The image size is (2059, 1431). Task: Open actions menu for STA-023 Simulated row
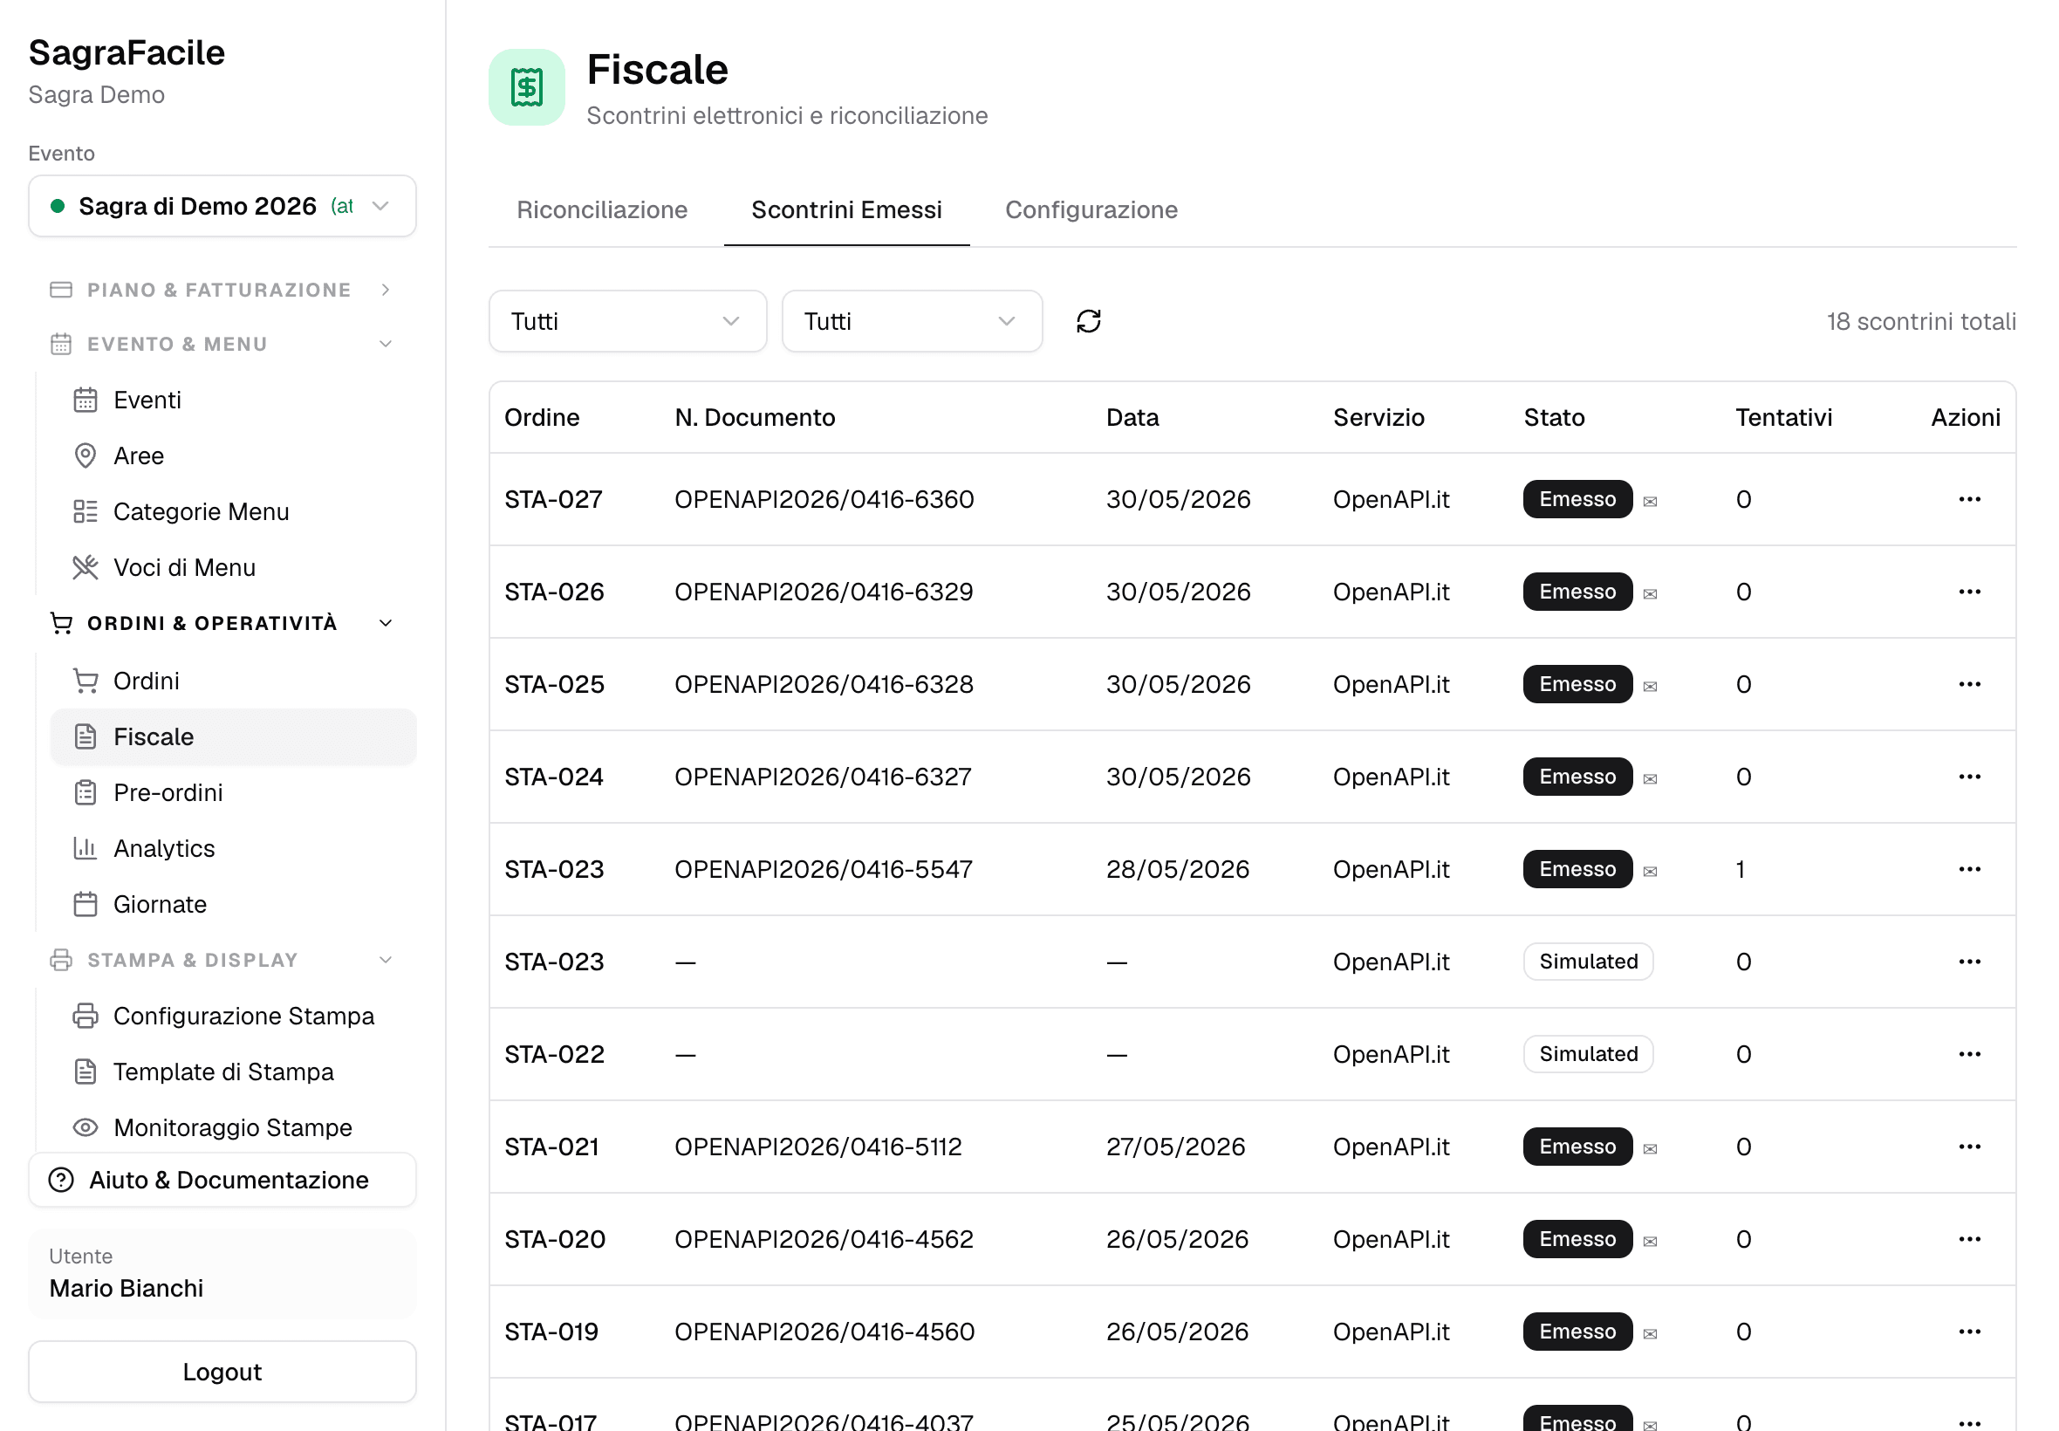pyautogui.click(x=1967, y=962)
